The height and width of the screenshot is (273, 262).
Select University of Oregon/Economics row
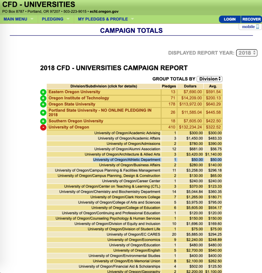(134, 240)
